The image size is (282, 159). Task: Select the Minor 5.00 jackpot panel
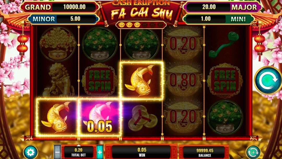63,19
